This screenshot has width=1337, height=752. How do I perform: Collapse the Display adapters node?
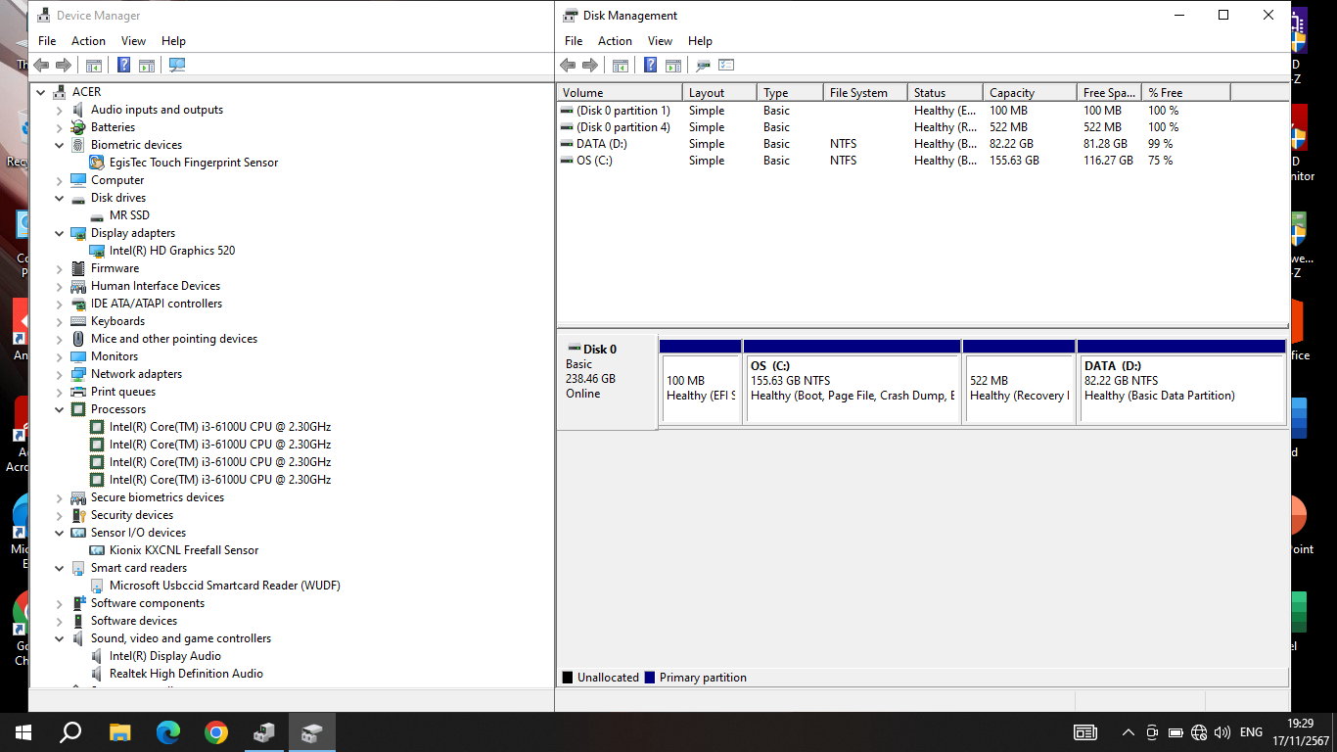click(60, 233)
